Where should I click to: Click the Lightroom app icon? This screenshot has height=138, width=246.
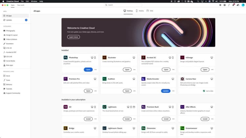coord(104,107)
